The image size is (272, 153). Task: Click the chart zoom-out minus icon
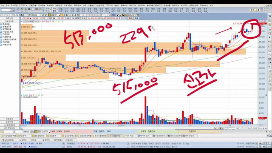point(261,128)
